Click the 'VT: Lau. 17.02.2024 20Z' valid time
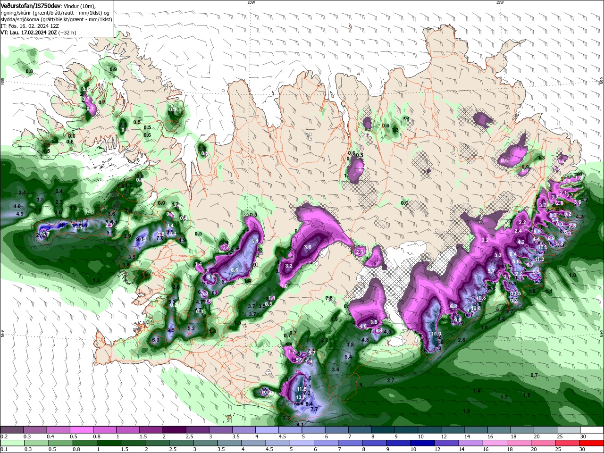 click(29, 33)
